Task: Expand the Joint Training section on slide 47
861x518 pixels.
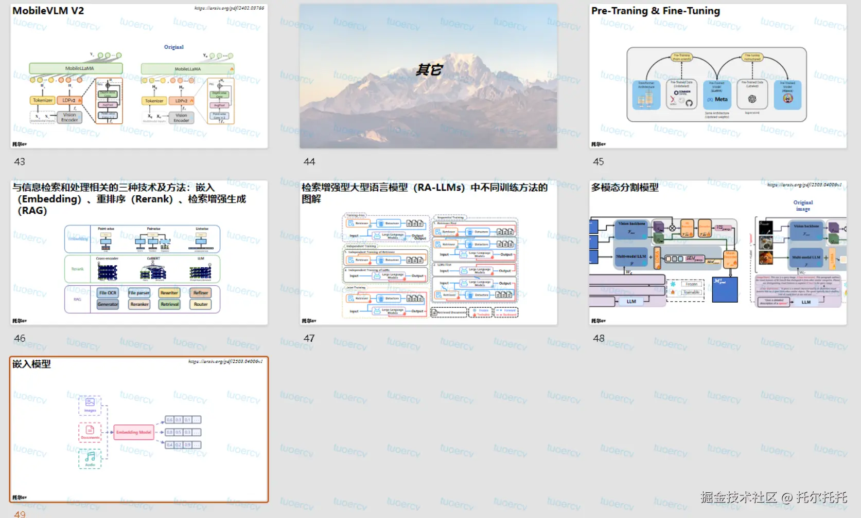Action: pyautogui.click(x=356, y=287)
